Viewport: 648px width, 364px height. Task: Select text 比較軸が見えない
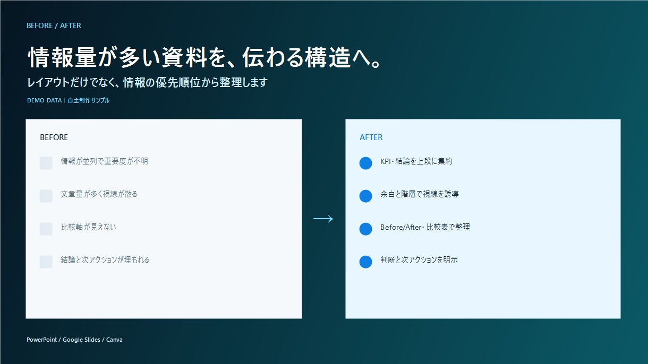pyautogui.click(x=89, y=227)
